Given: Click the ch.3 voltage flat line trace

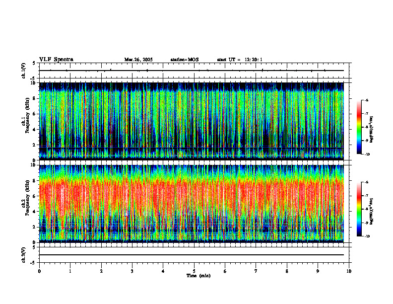Looking at the screenshot, I should (x=191, y=255).
